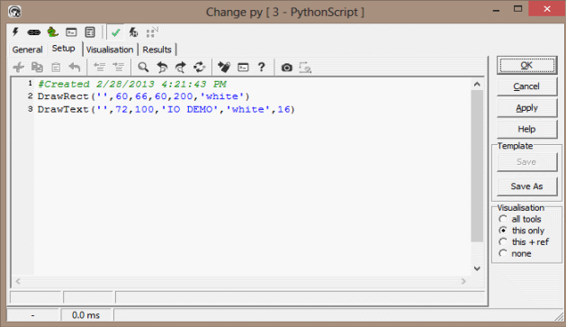The image size is (566, 327).
Task: Click the find next icon
Action: [181, 68]
